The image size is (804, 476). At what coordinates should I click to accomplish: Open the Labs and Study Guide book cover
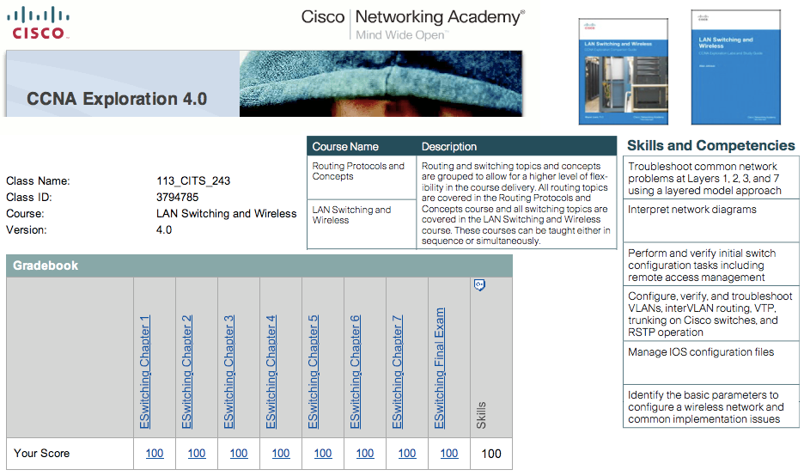tap(736, 67)
